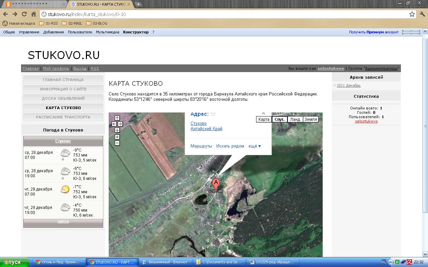Open the RSS feed link
Screen dimensions: 428x267
(95, 68)
